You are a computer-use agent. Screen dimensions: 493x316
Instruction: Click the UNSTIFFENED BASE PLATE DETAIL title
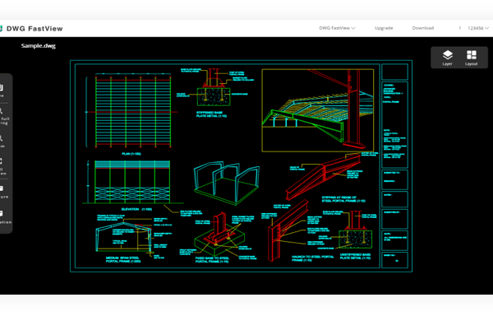pos(355,256)
